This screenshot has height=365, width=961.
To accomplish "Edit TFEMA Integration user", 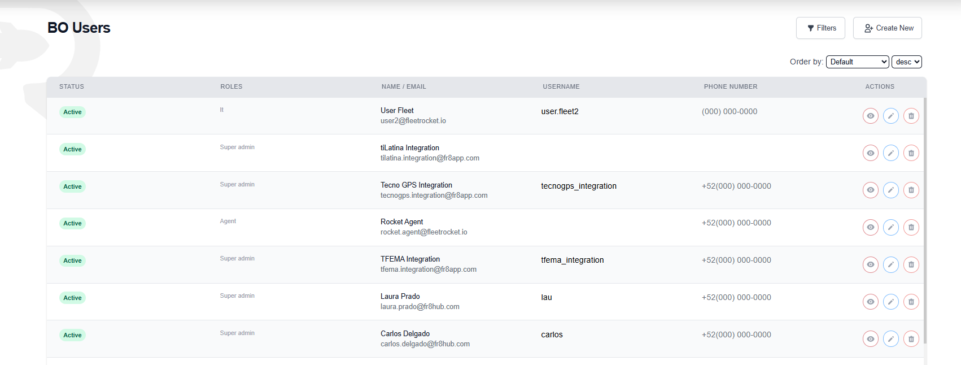I will pos(891,264).
